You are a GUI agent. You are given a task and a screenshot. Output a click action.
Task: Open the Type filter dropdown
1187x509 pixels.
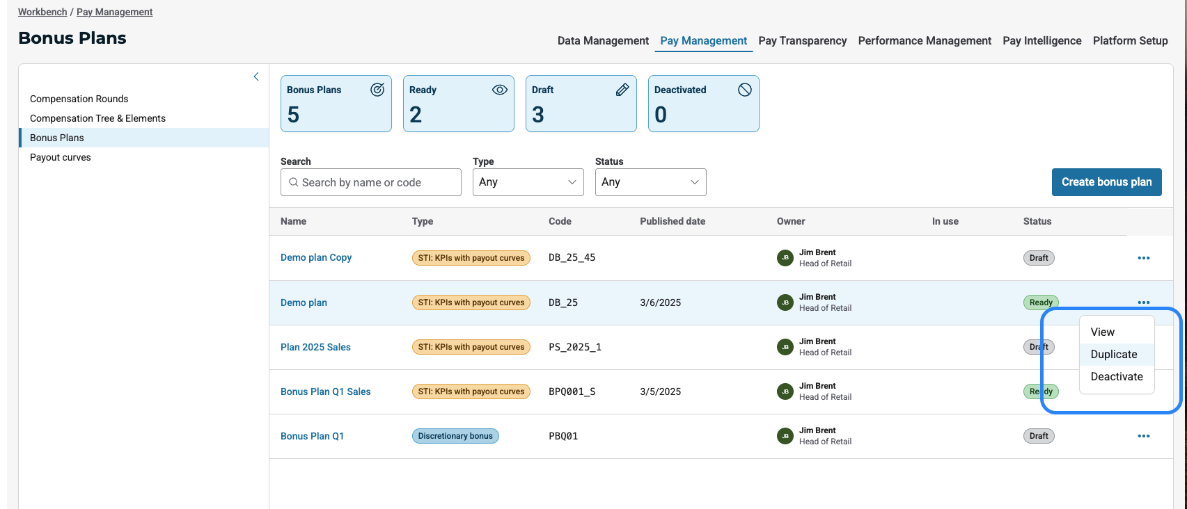(528, 182)
